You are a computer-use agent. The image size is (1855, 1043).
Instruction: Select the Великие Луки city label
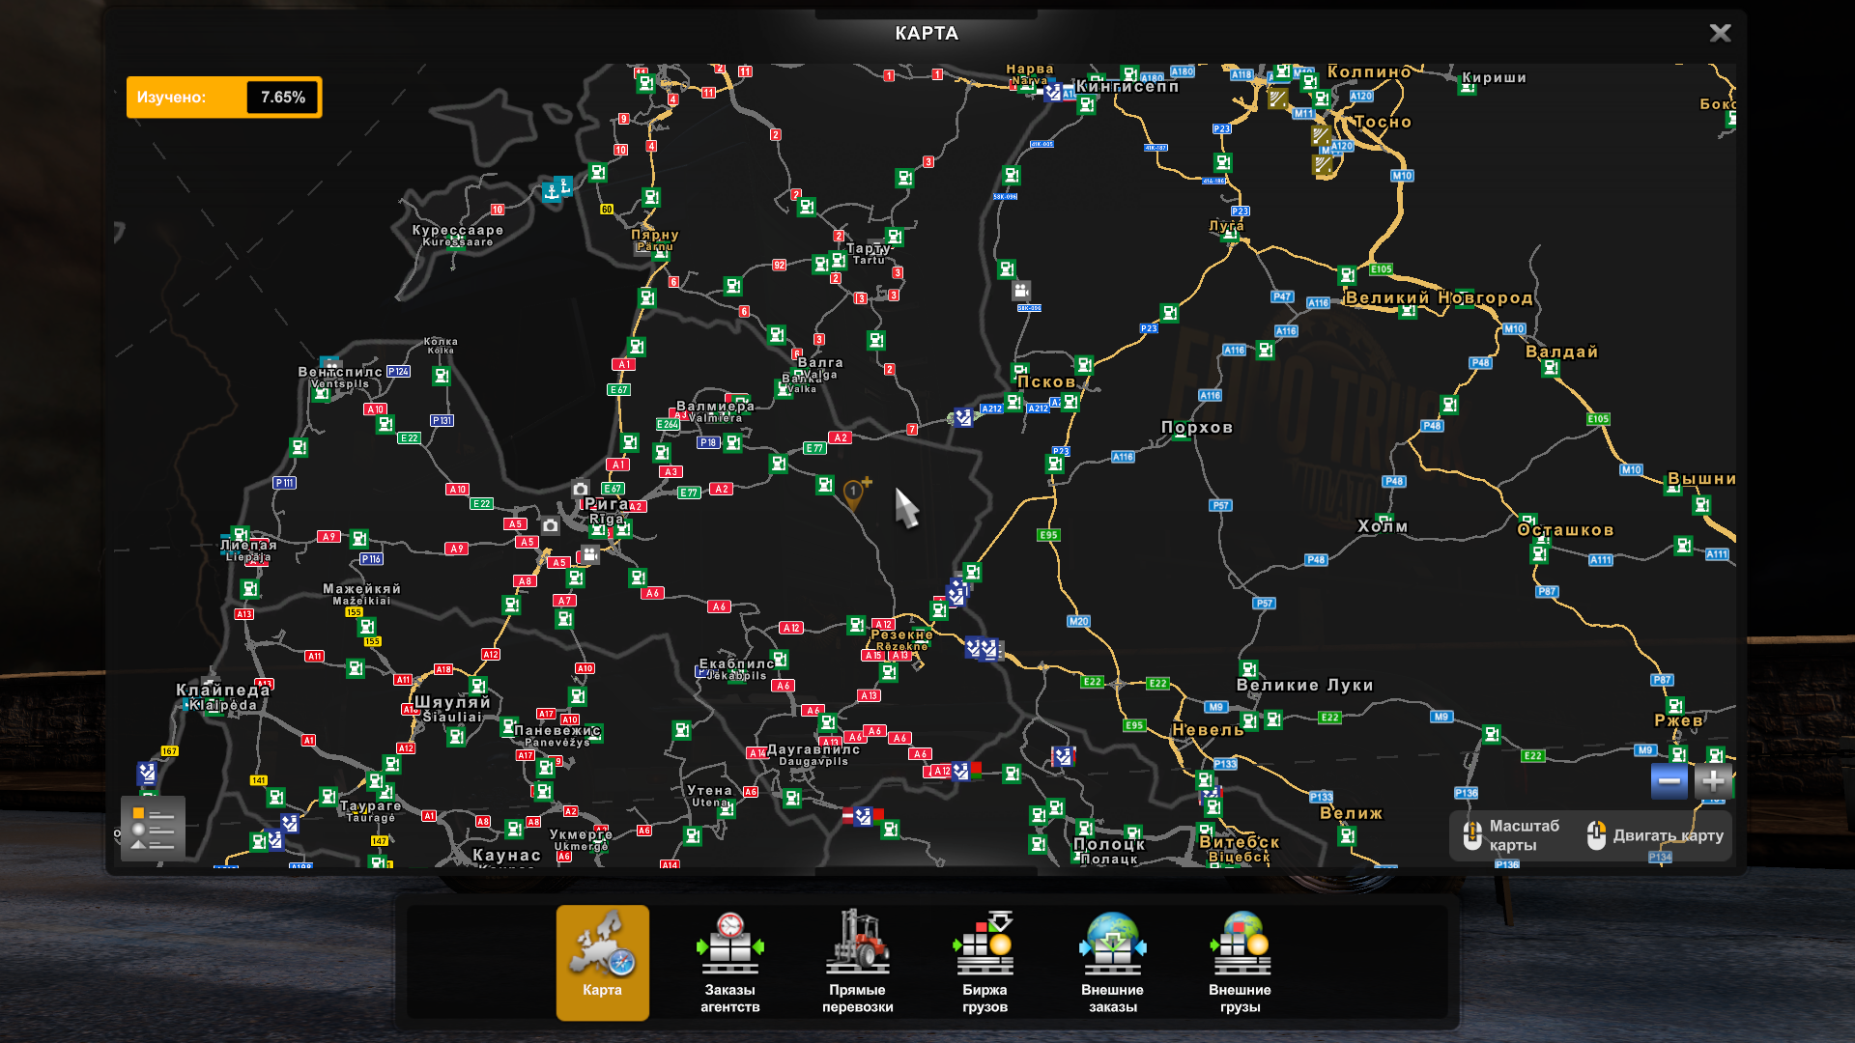tap(1304, 685)
